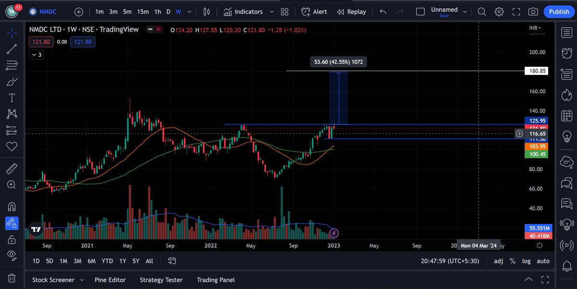Open the Fibonacci retracement tools
577x289 pixels.
click(12, 65)
